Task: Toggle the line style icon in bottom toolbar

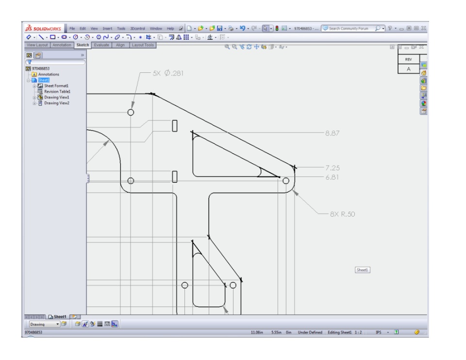Action: tap(107, 324)
